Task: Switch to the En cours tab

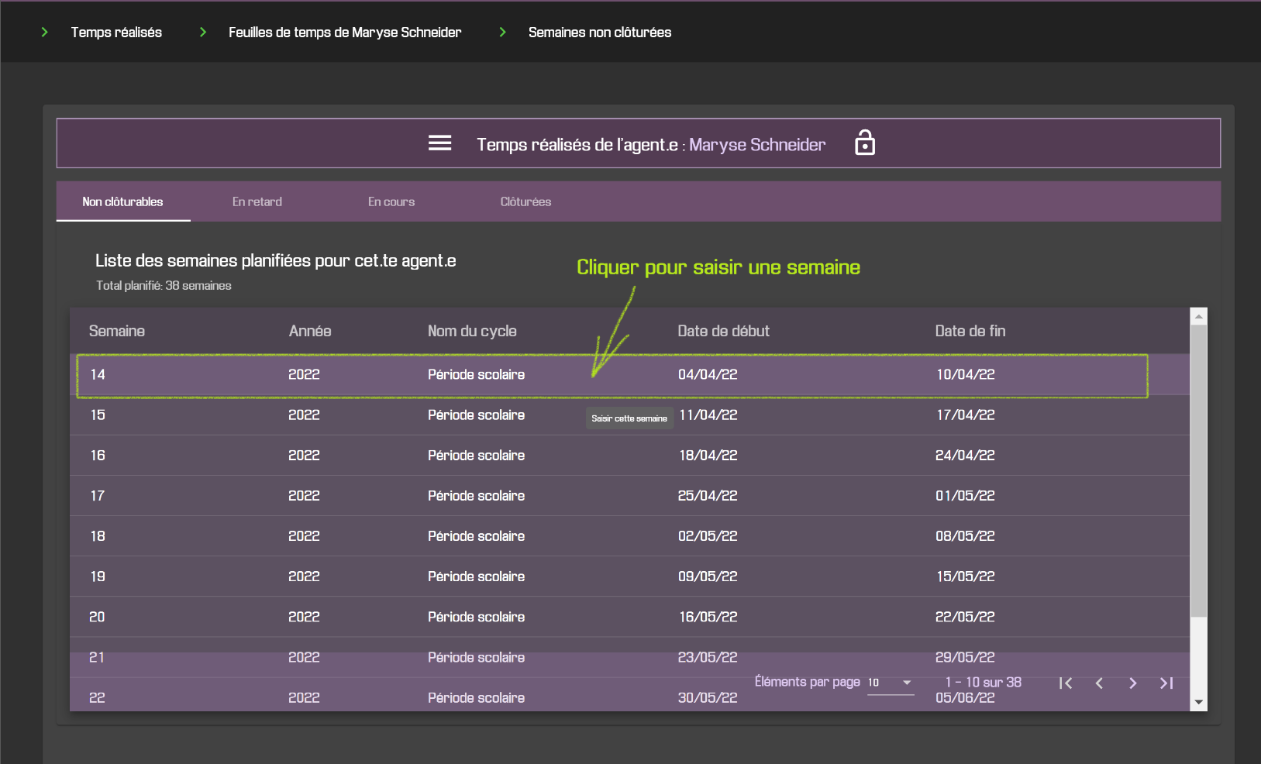Action: 391,201
